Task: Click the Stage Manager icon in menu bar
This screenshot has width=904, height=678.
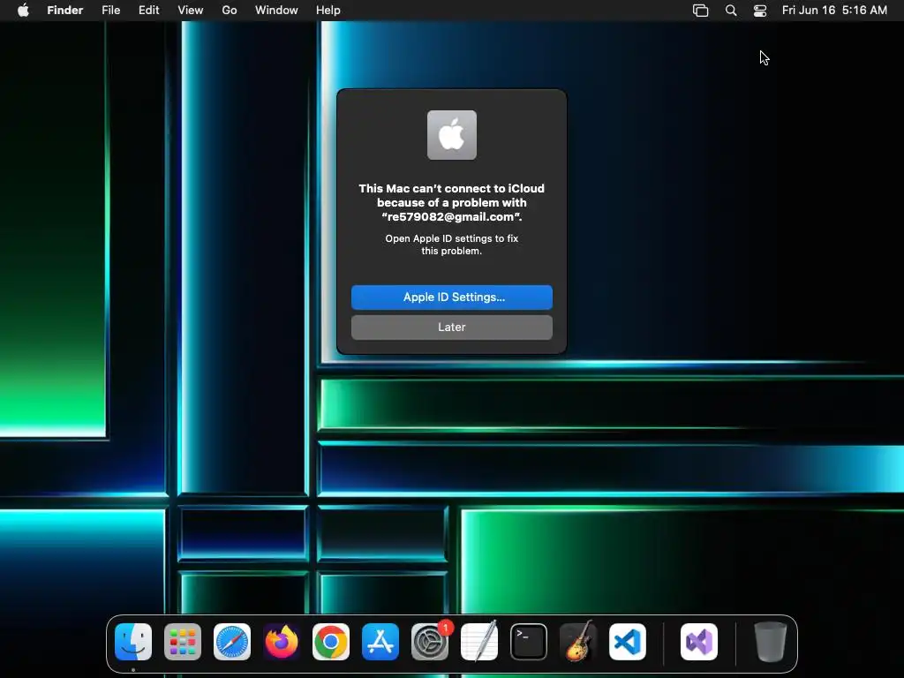Action: [x=700, y=11]
